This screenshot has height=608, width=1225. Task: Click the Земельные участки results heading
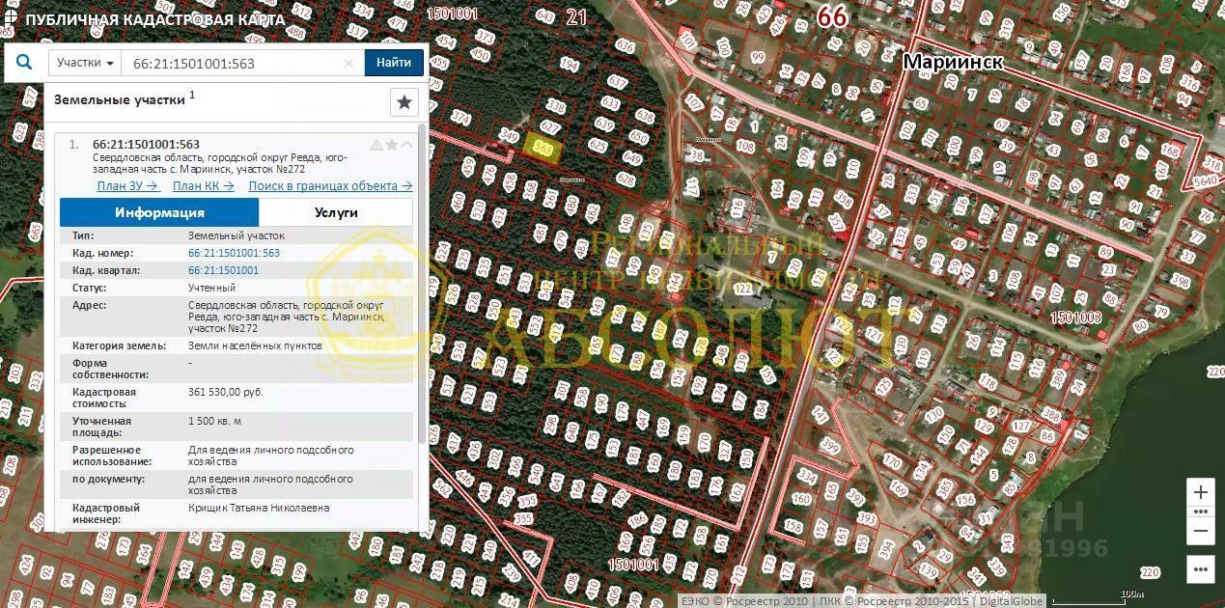120,98
